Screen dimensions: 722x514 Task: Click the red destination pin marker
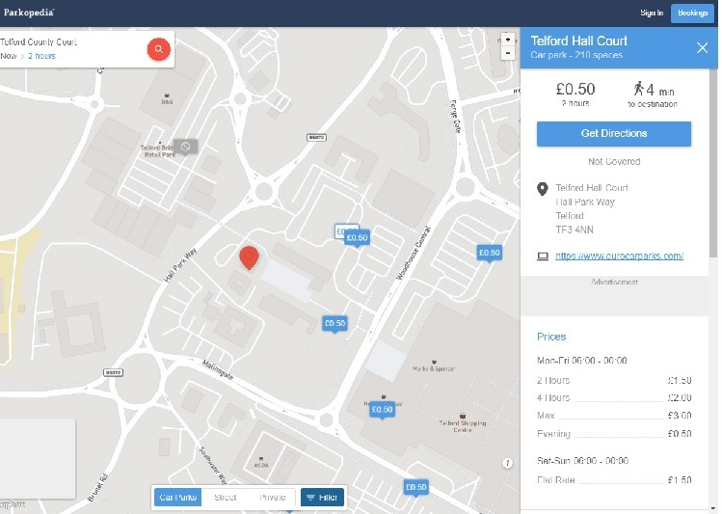click(x=249, y=257)
